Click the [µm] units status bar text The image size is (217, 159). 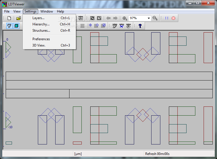pyautogui.click(x=78, y=154)
